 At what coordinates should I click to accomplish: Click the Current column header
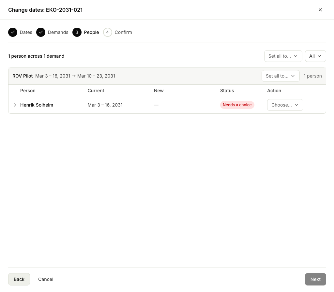[96, 91]
